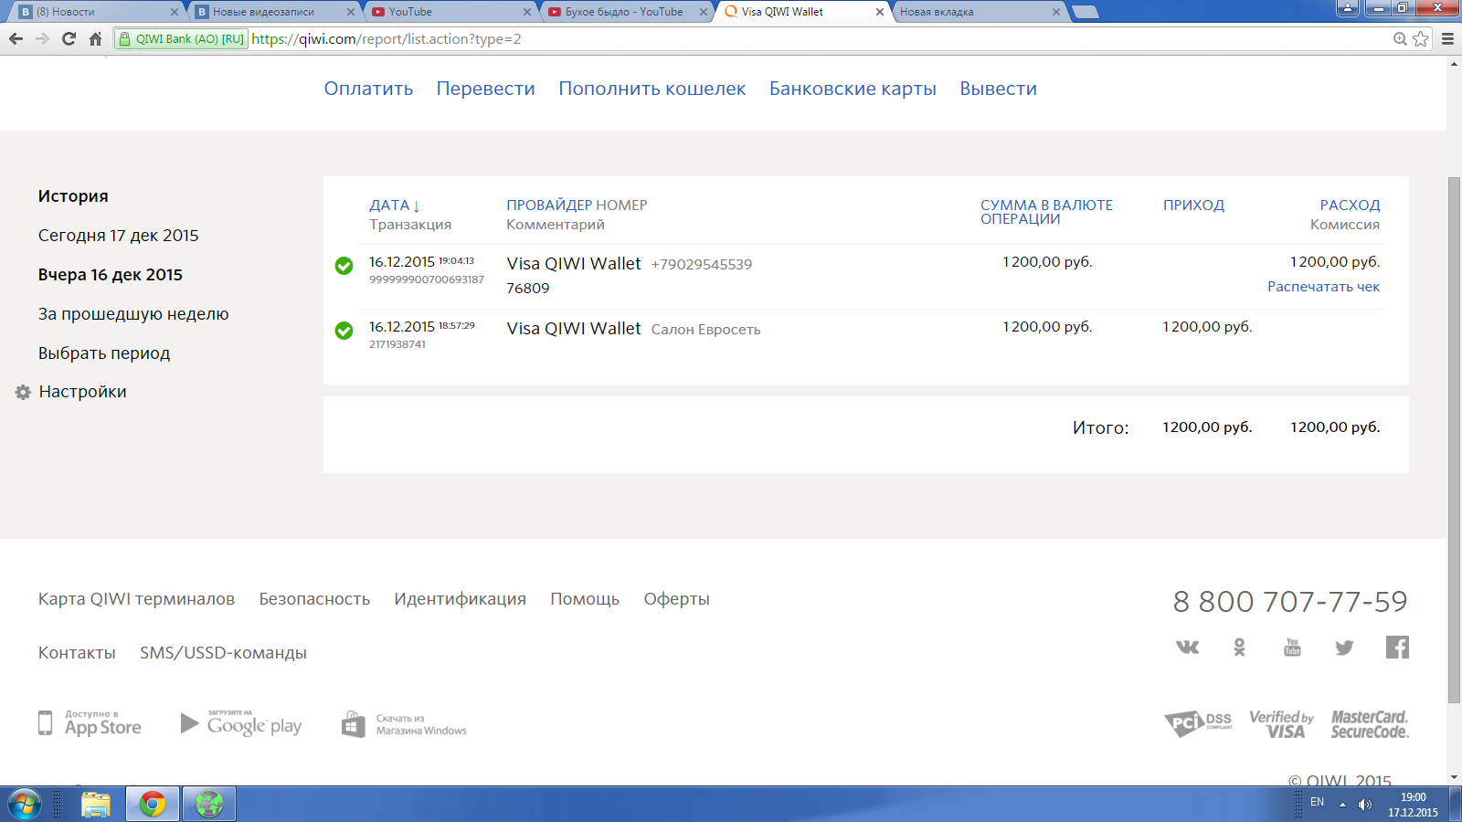Click the Google Play download badge
Screen dimensions: 1462x822
(241, 723)
